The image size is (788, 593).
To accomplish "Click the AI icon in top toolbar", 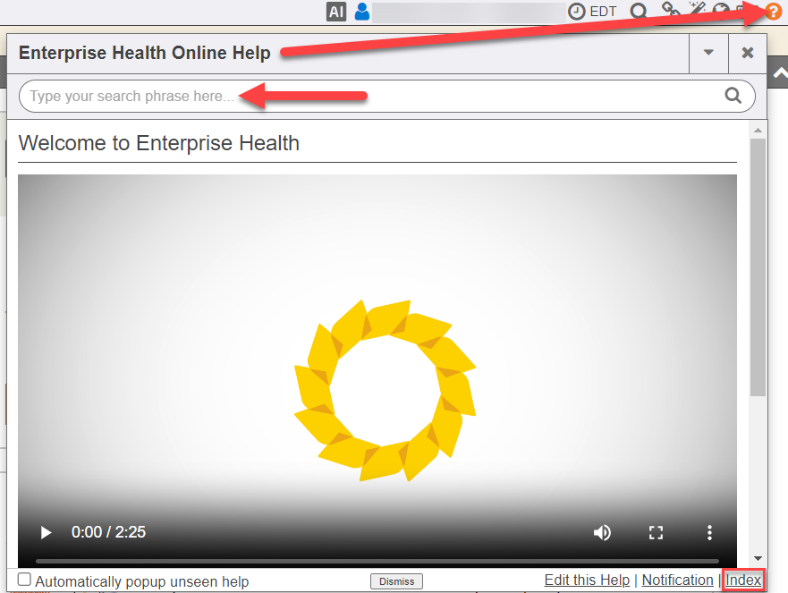I will [336, 12].
